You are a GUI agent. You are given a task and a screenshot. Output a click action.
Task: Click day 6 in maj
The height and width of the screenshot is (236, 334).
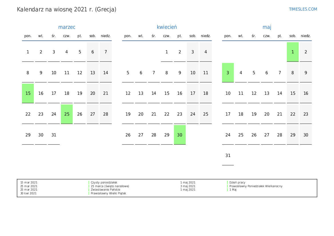pos(267,72)
